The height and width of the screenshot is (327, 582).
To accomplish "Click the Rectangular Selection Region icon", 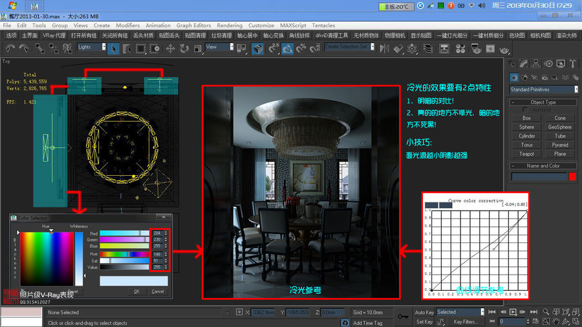I will [x=141, y=48].
